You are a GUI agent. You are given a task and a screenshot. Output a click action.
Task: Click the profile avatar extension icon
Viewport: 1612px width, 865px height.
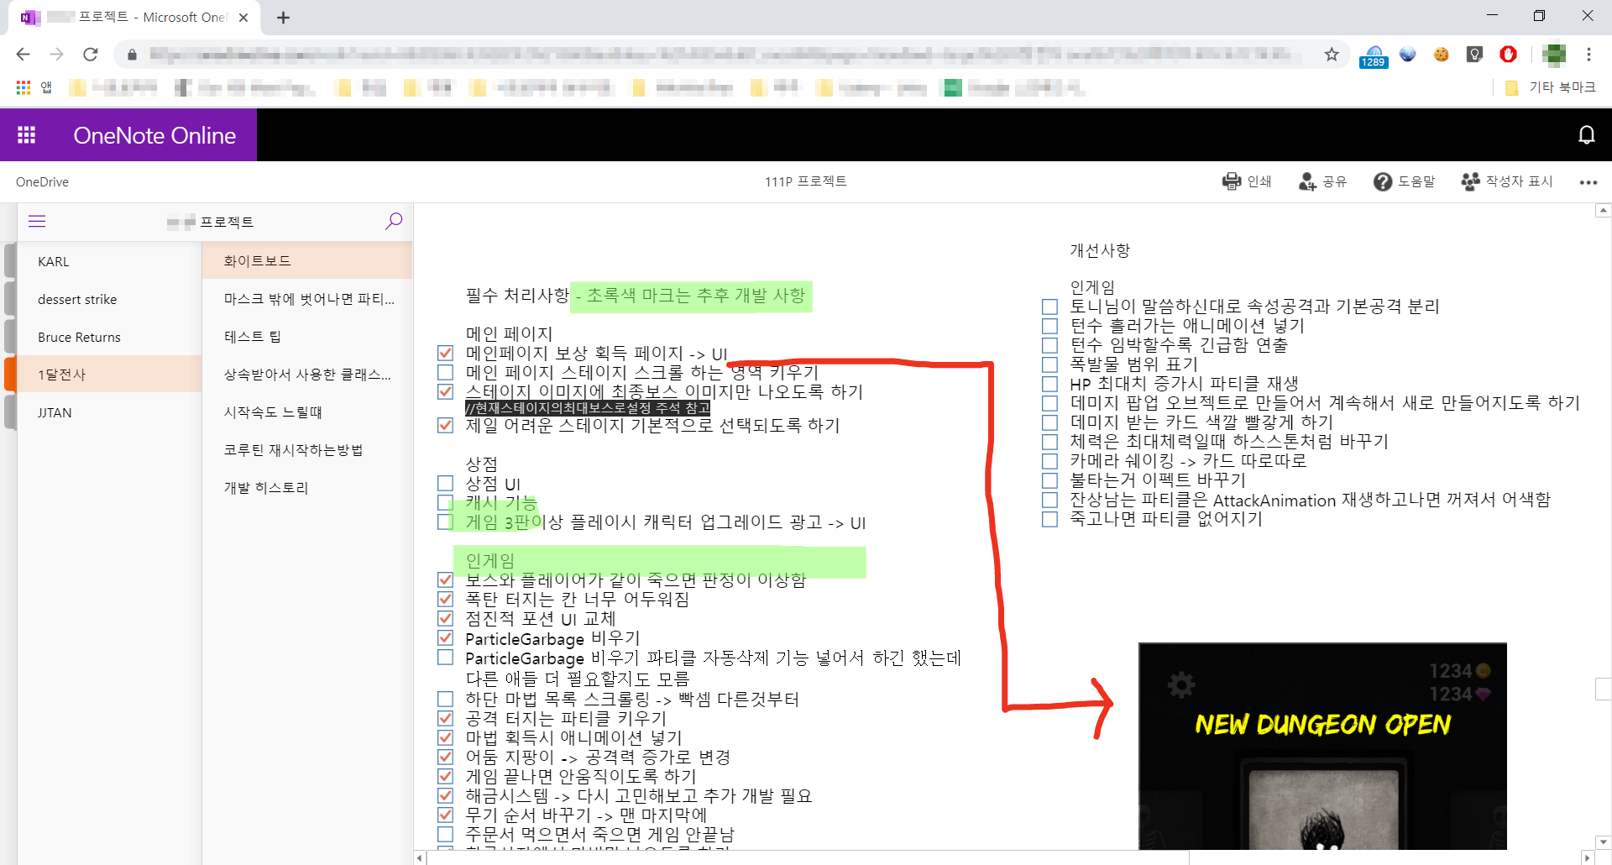pyautogui.click(x=1554, y=55)
